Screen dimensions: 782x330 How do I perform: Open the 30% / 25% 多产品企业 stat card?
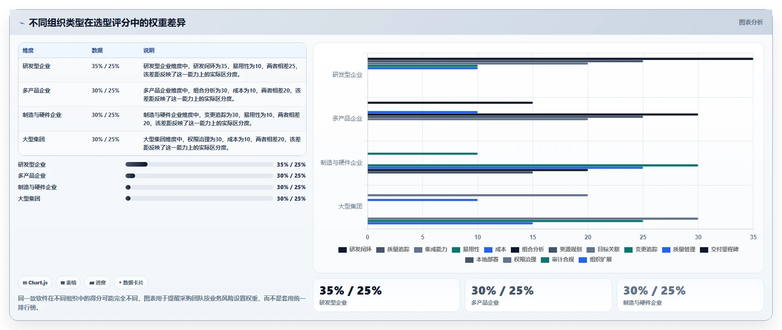point(538,295)
